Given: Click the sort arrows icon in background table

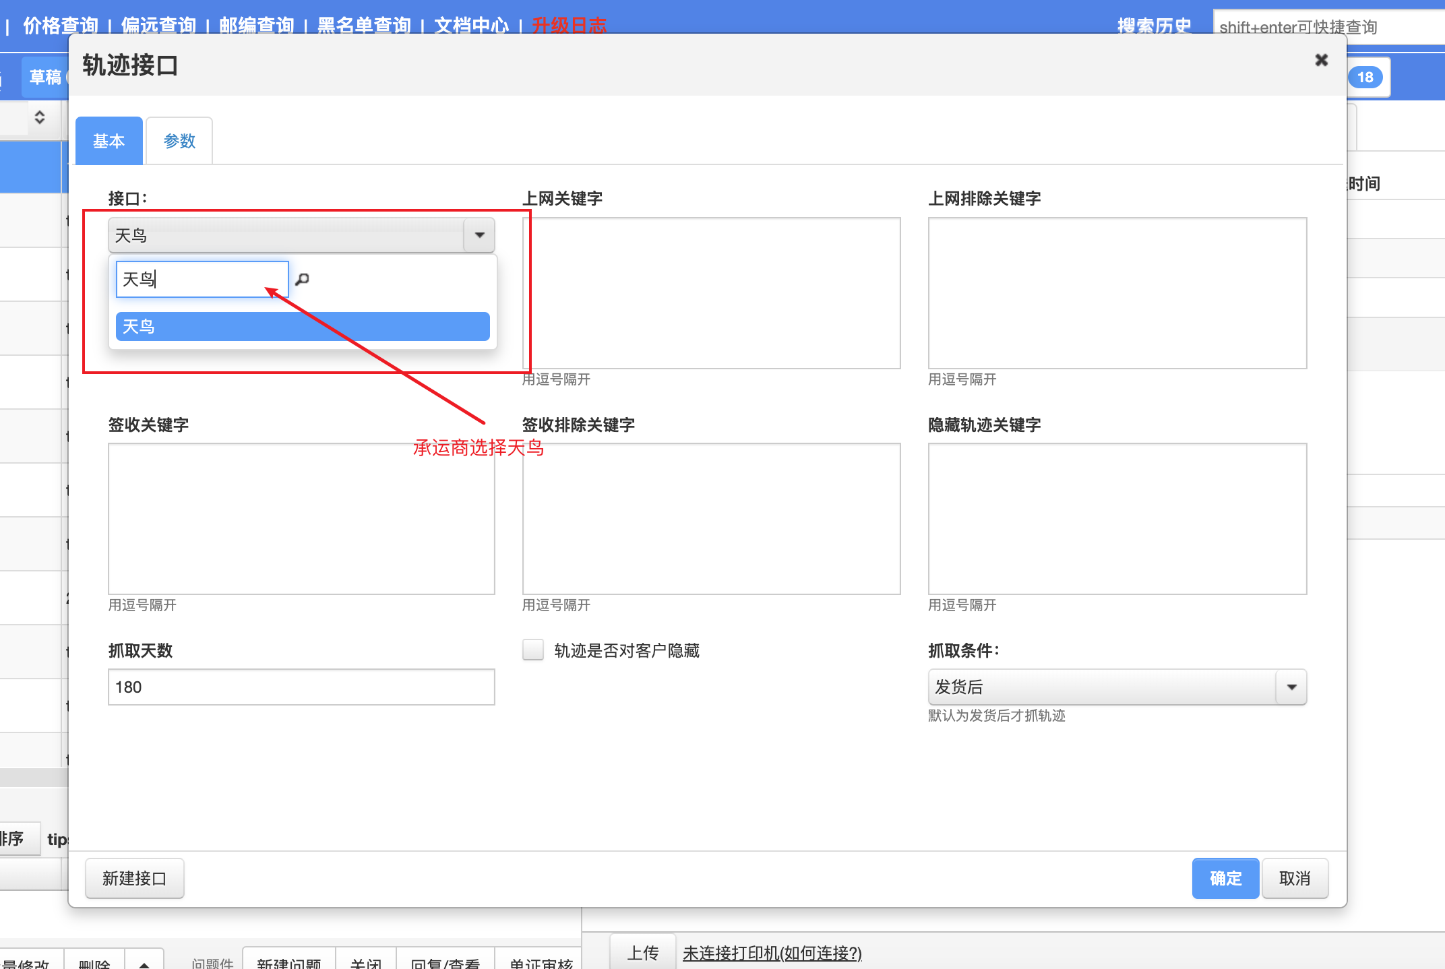Looking at the screenshot, I should click(40, 117).
